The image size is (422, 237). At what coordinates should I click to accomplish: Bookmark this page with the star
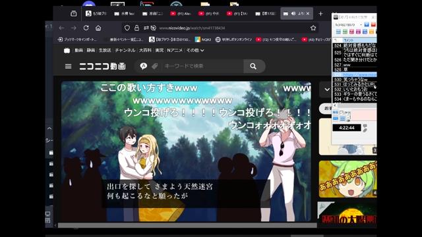313,28
